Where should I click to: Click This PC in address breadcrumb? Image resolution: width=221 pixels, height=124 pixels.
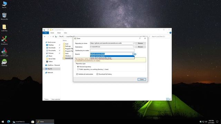click(61, 37)
